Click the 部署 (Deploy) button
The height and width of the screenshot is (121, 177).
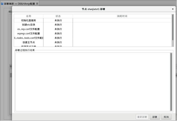[x=155, y=117]
